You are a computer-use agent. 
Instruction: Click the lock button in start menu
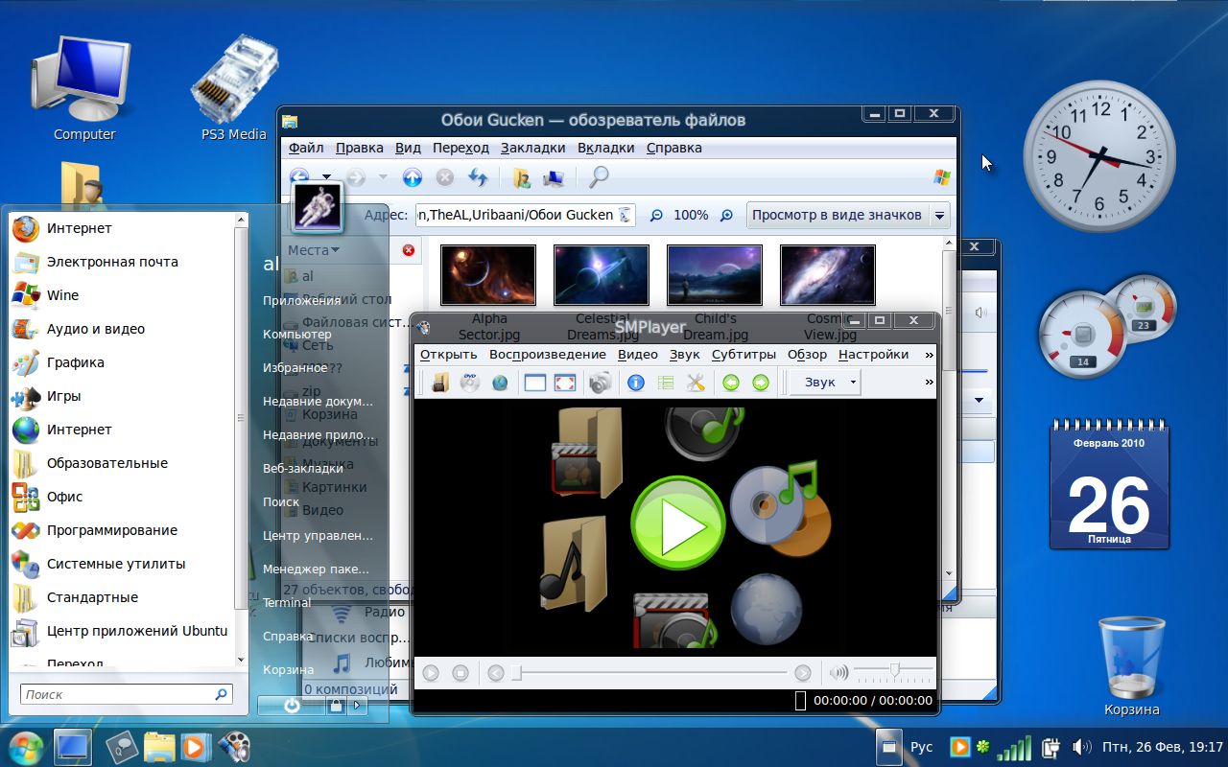pyautogui.click(x=337, y=706)
